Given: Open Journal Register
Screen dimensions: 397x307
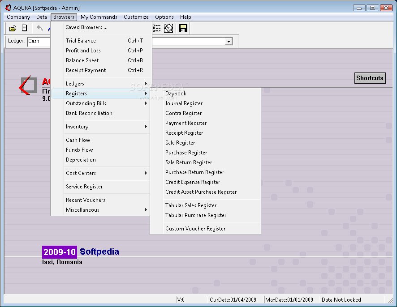Looking at the screenshot, I should pyautogui.click(x=206, y=103).
